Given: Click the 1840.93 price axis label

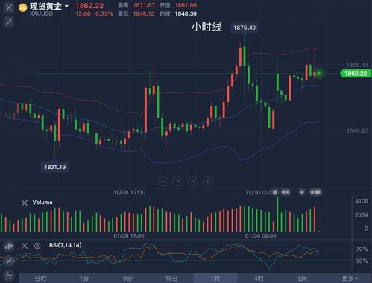Looking at the screenshot, I should click(x=357, y=130).
